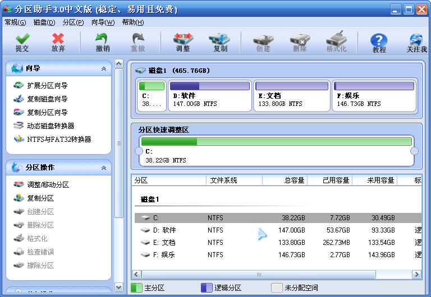Sort the list by 总容量 column header
Image resolution: width=431 pixels, height=297 pixels.
point(285,180)
